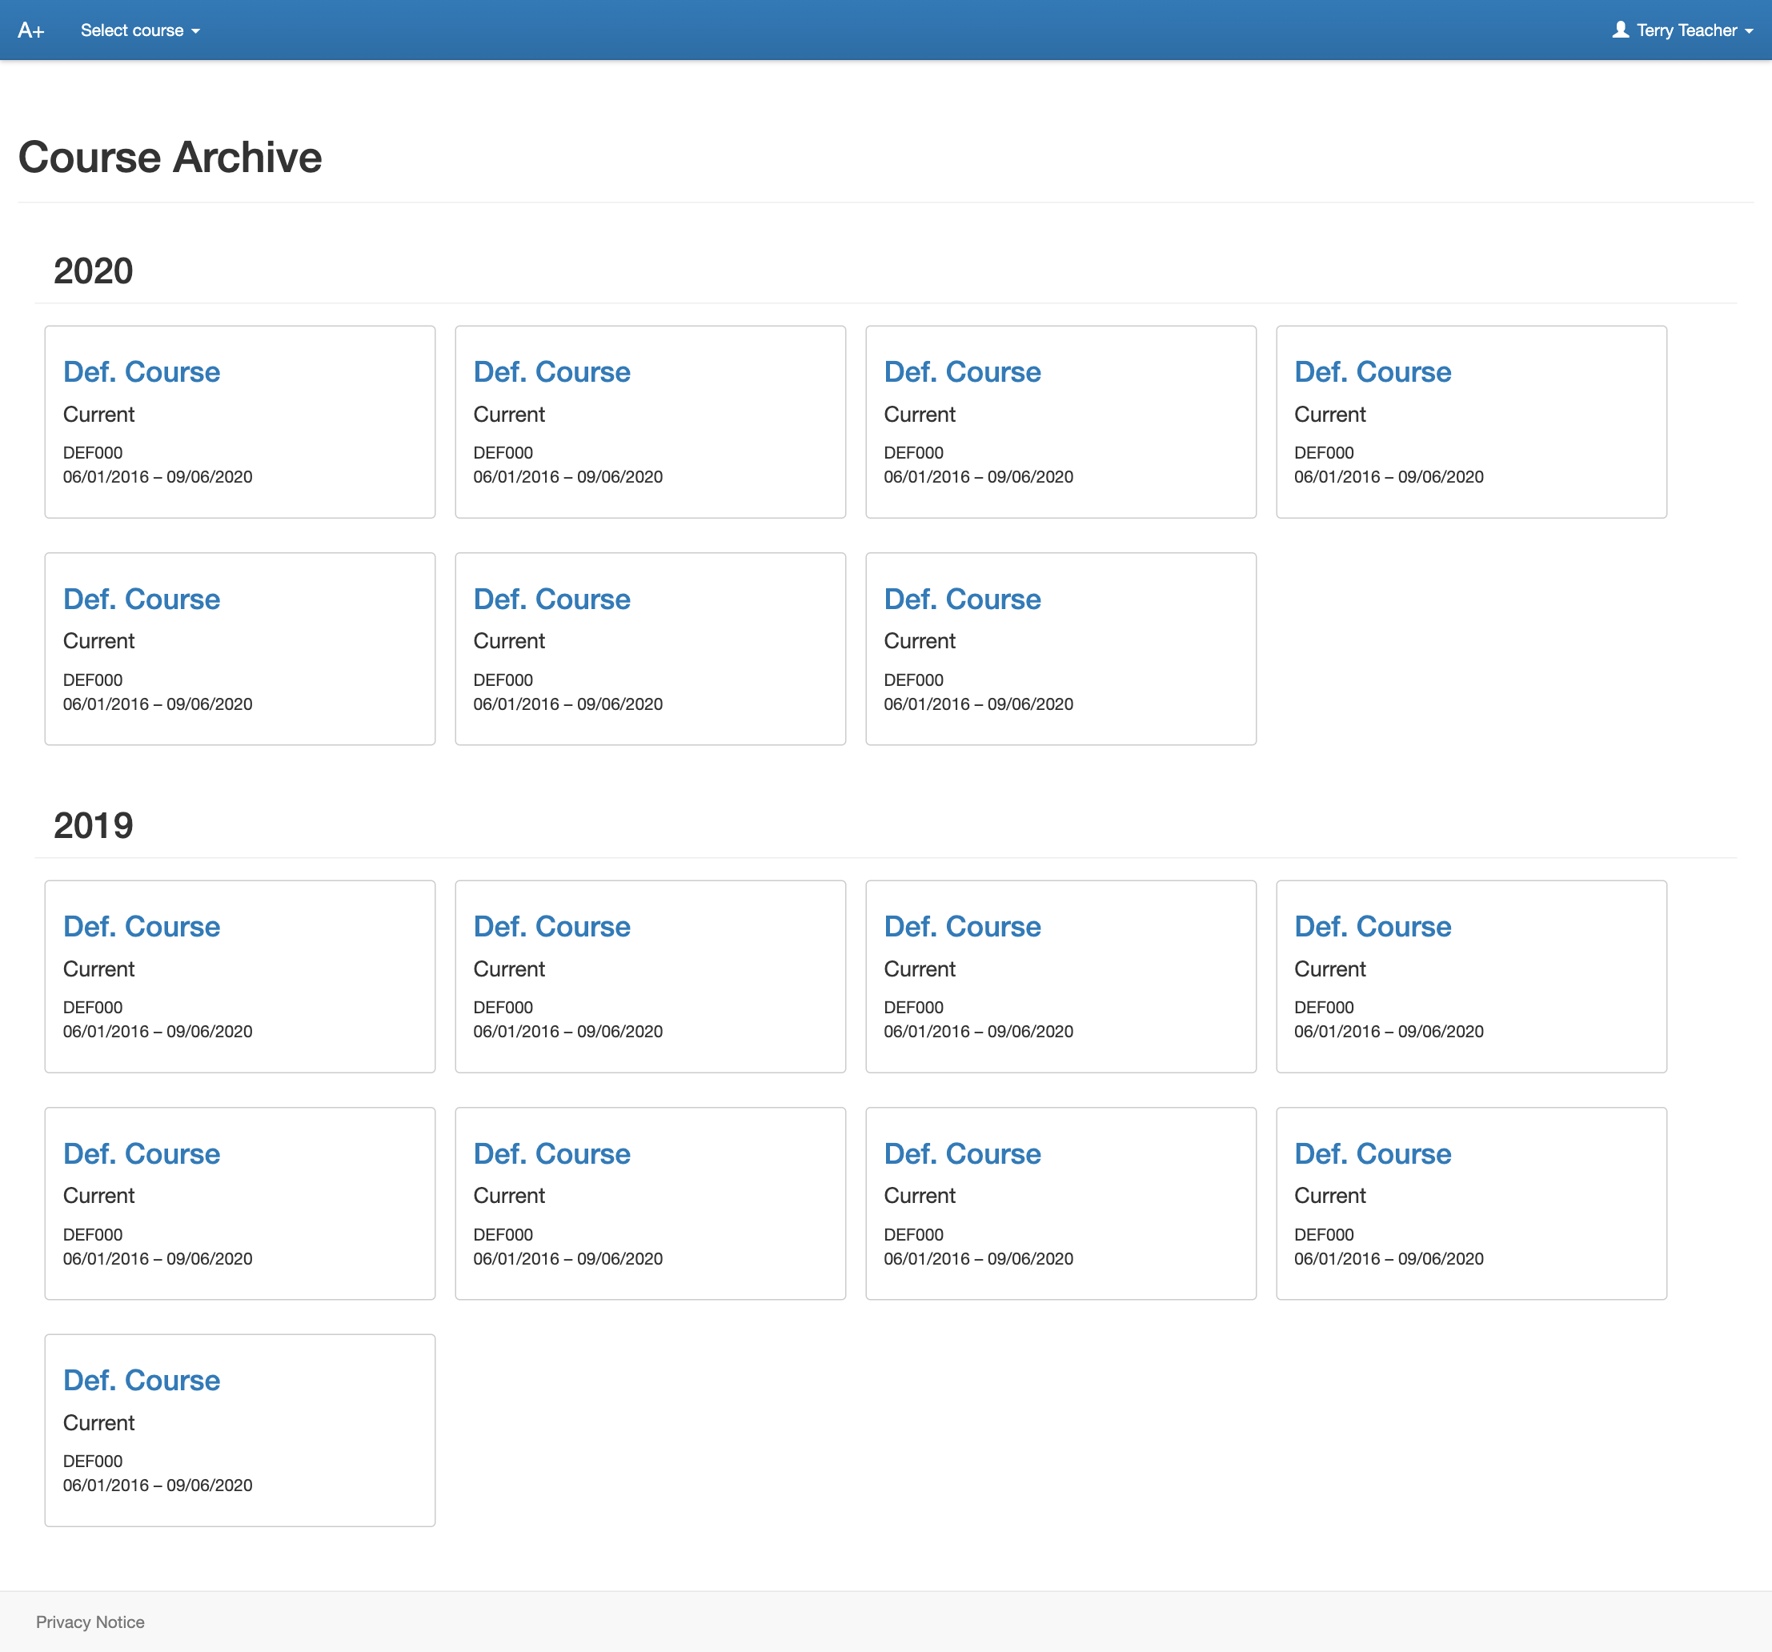Click the caret arrow next to Select course
Image resolution: width=1772 pixels, height=1652 pixels.
(x=196, y=31)
